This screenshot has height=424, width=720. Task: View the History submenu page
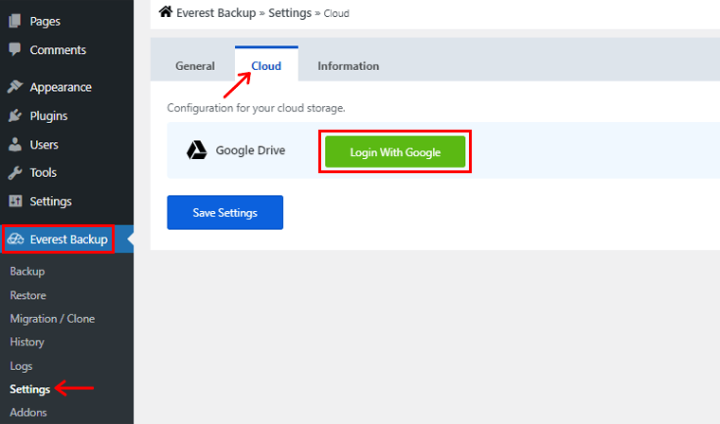(x=27, y=342)
